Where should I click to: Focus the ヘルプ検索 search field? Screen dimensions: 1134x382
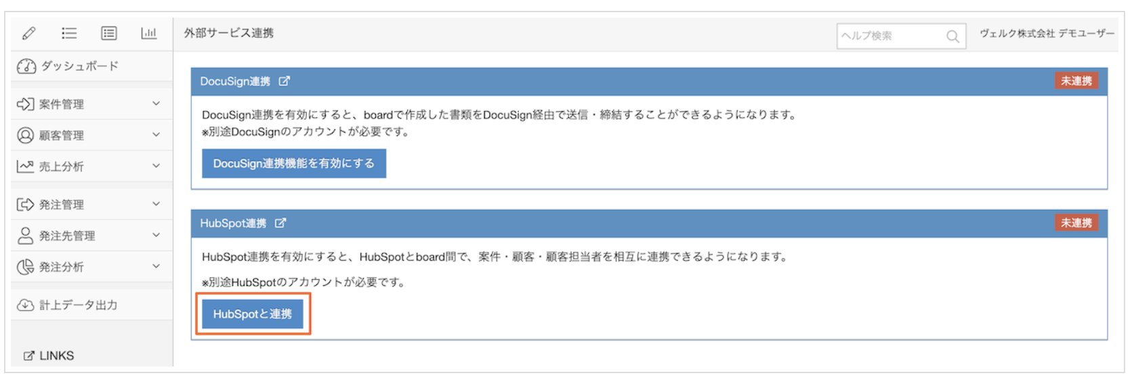pos(890,37)
